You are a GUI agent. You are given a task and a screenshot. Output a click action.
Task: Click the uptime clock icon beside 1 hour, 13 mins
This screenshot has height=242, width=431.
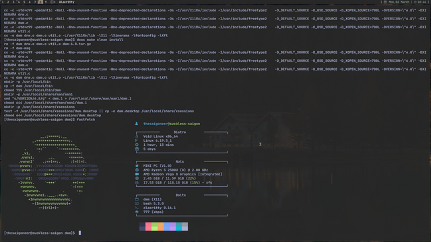137,145
